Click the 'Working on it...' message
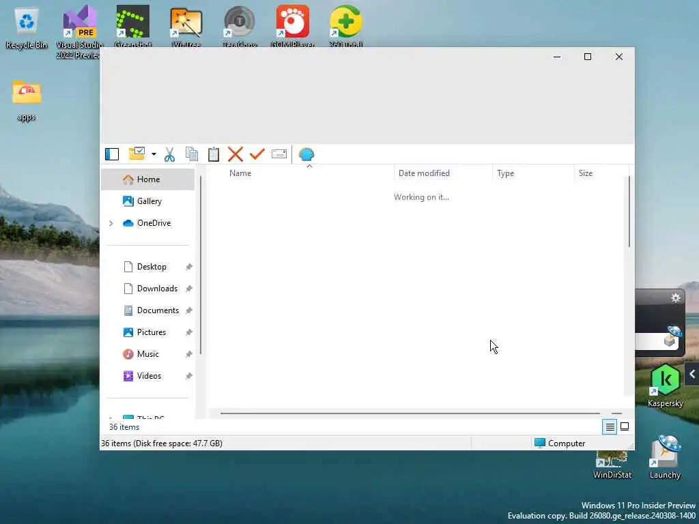 coord(421,197)
